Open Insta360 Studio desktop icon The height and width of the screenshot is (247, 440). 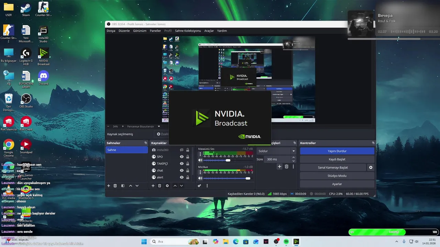(43, 34)
